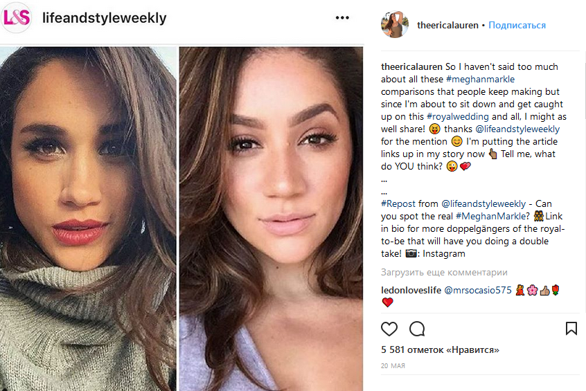Viewport: 586px width, 391px height.
Task: Open theericalauren profile picture avatar
Action: point(395,25)
